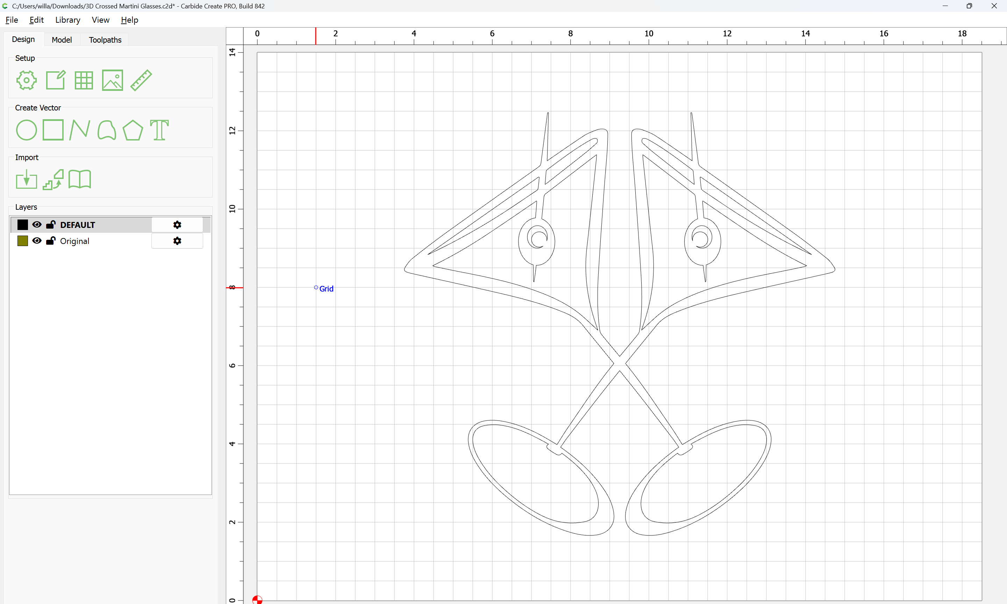Click the Import file arrow icon
Image resolution: width=1007 pixels, height=604 pixels.
point(26,180)
